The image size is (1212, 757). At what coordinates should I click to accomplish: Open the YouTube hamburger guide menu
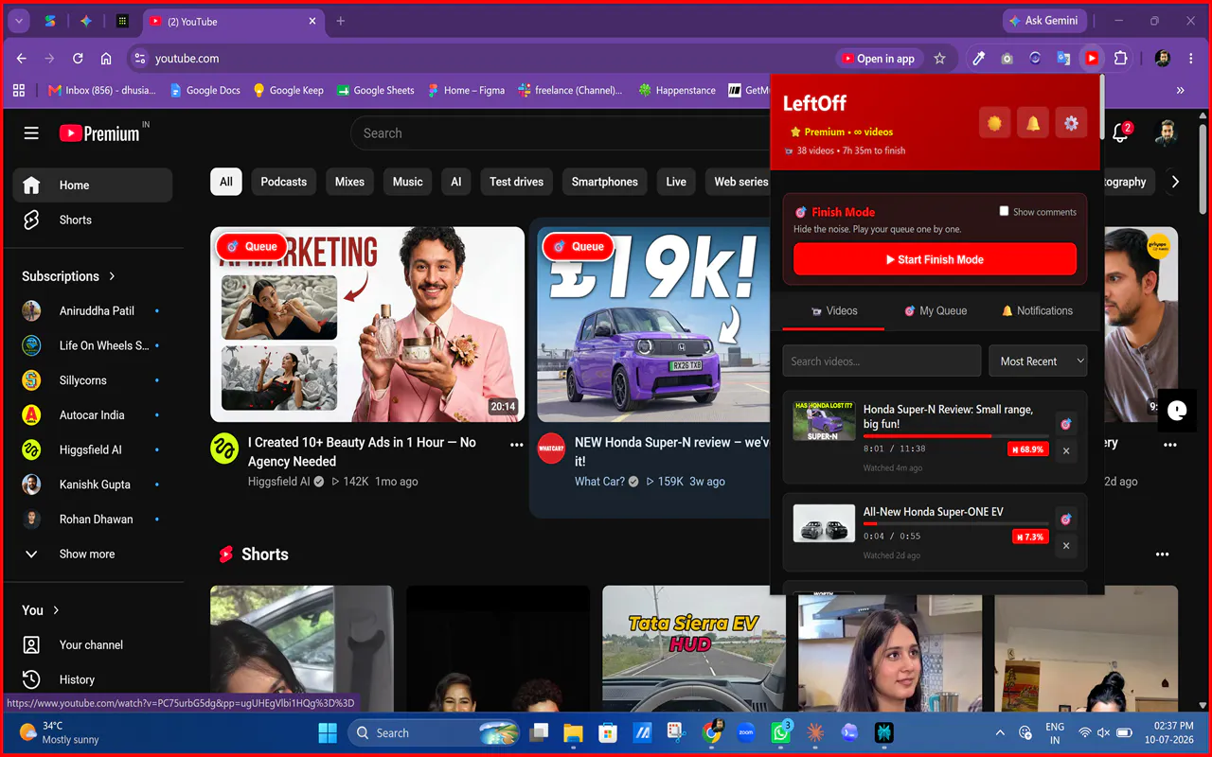31,133
